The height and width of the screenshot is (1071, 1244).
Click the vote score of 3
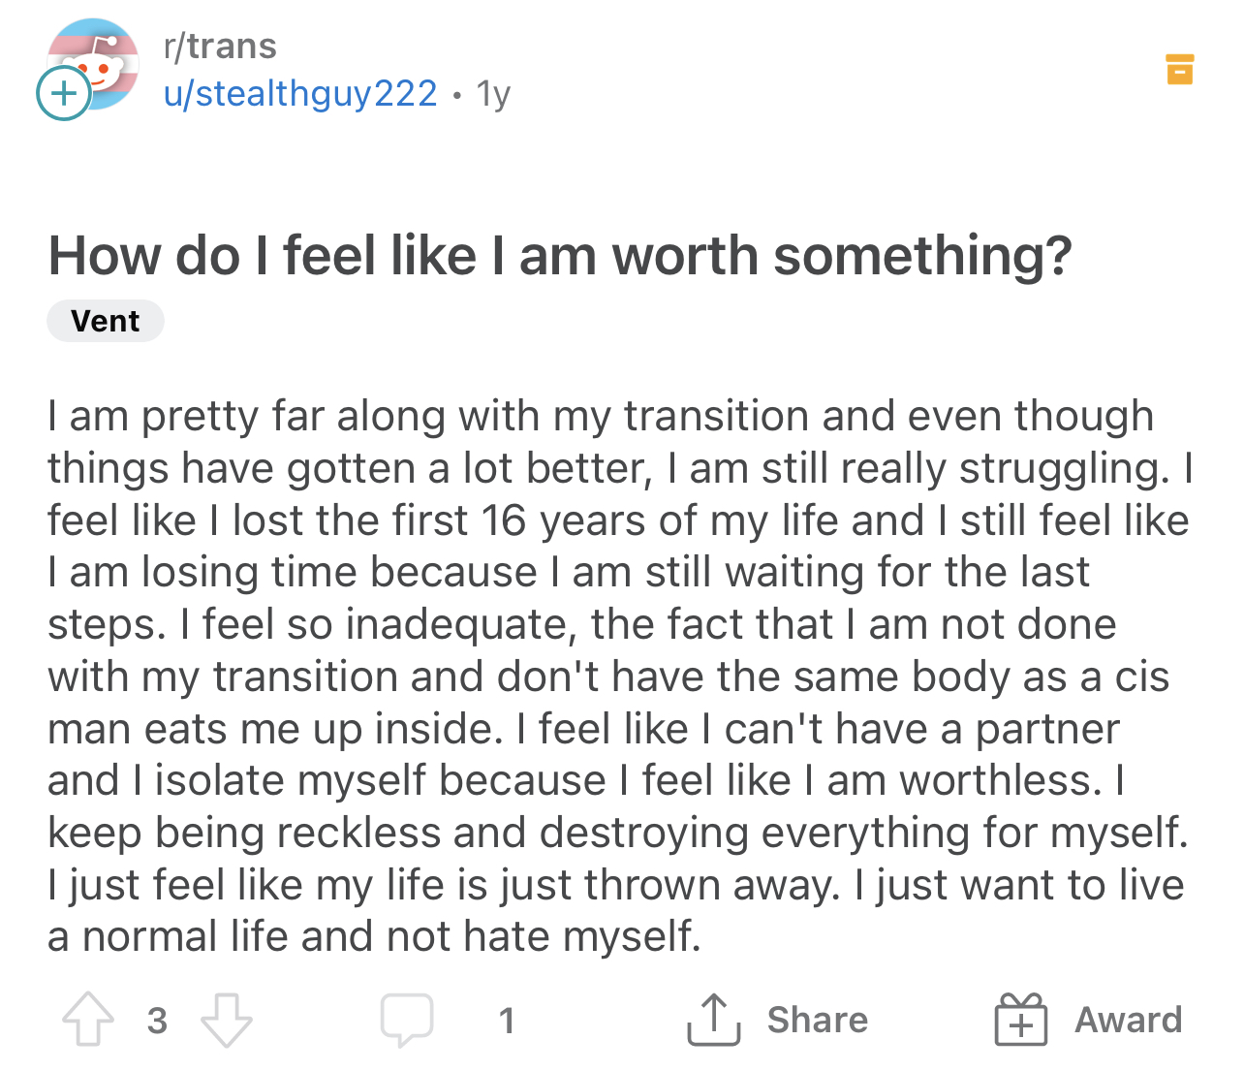click(157, 1020)
